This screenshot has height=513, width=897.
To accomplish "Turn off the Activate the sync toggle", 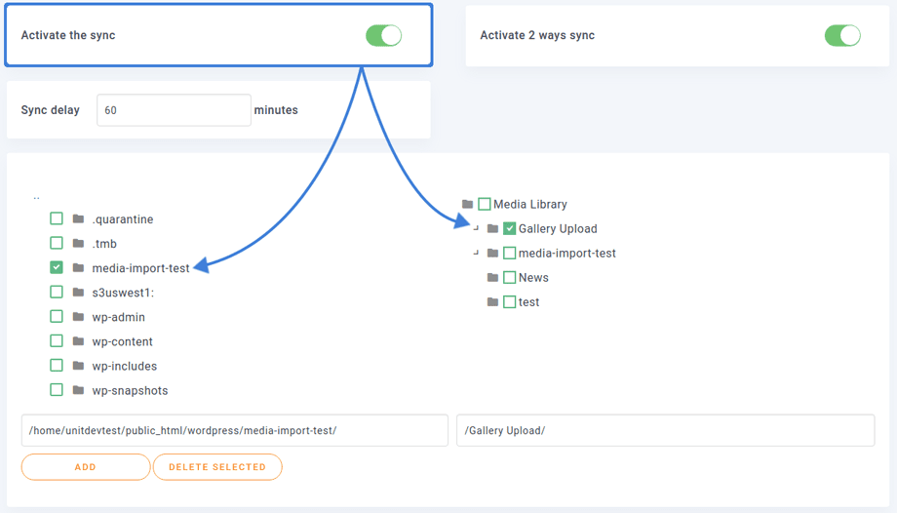I will click(x=383, y=36).
